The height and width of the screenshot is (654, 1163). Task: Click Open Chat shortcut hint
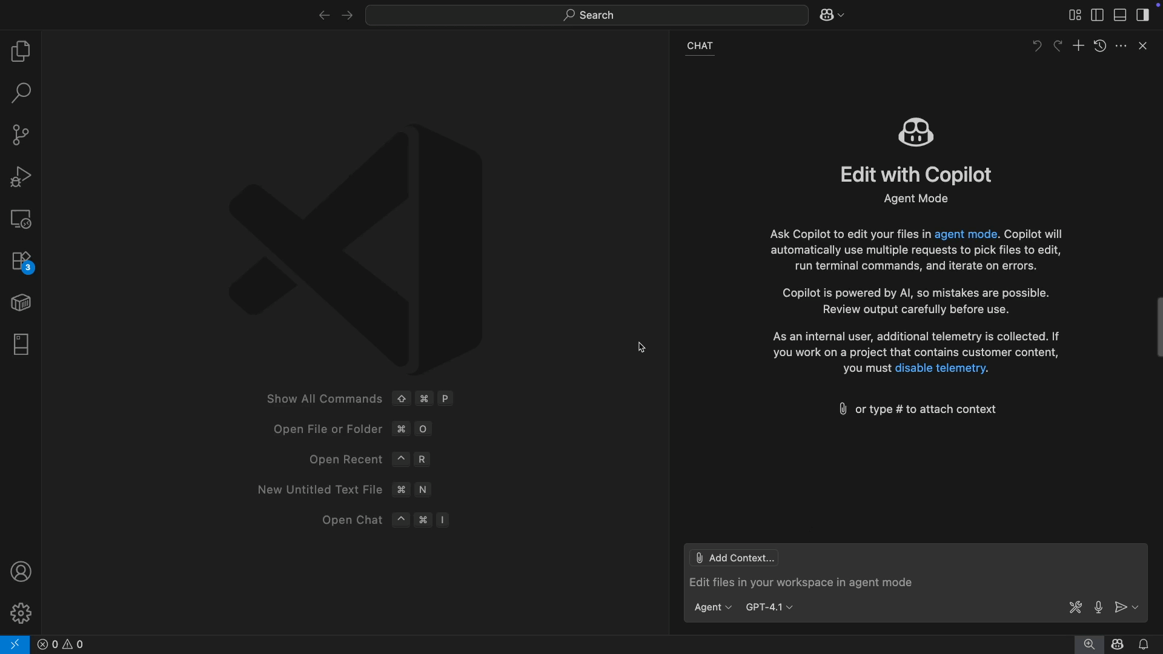tap(385, 520)
